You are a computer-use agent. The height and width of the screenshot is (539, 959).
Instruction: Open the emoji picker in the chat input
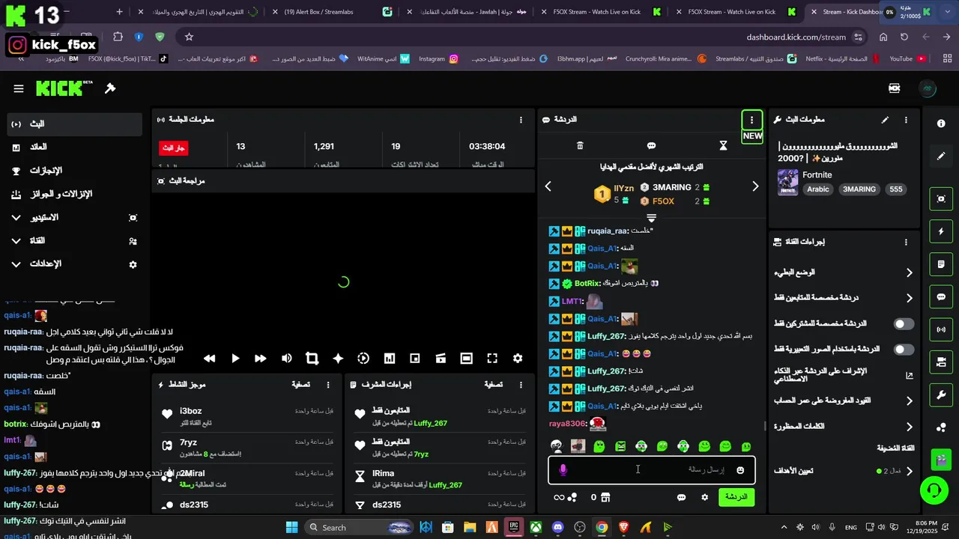click(740, 470)
